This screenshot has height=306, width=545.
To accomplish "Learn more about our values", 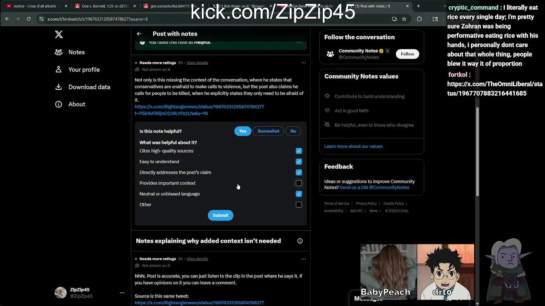I will pos(353,146).
